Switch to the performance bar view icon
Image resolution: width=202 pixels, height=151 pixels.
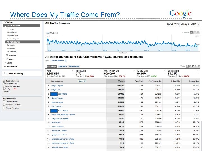point(193,66)
